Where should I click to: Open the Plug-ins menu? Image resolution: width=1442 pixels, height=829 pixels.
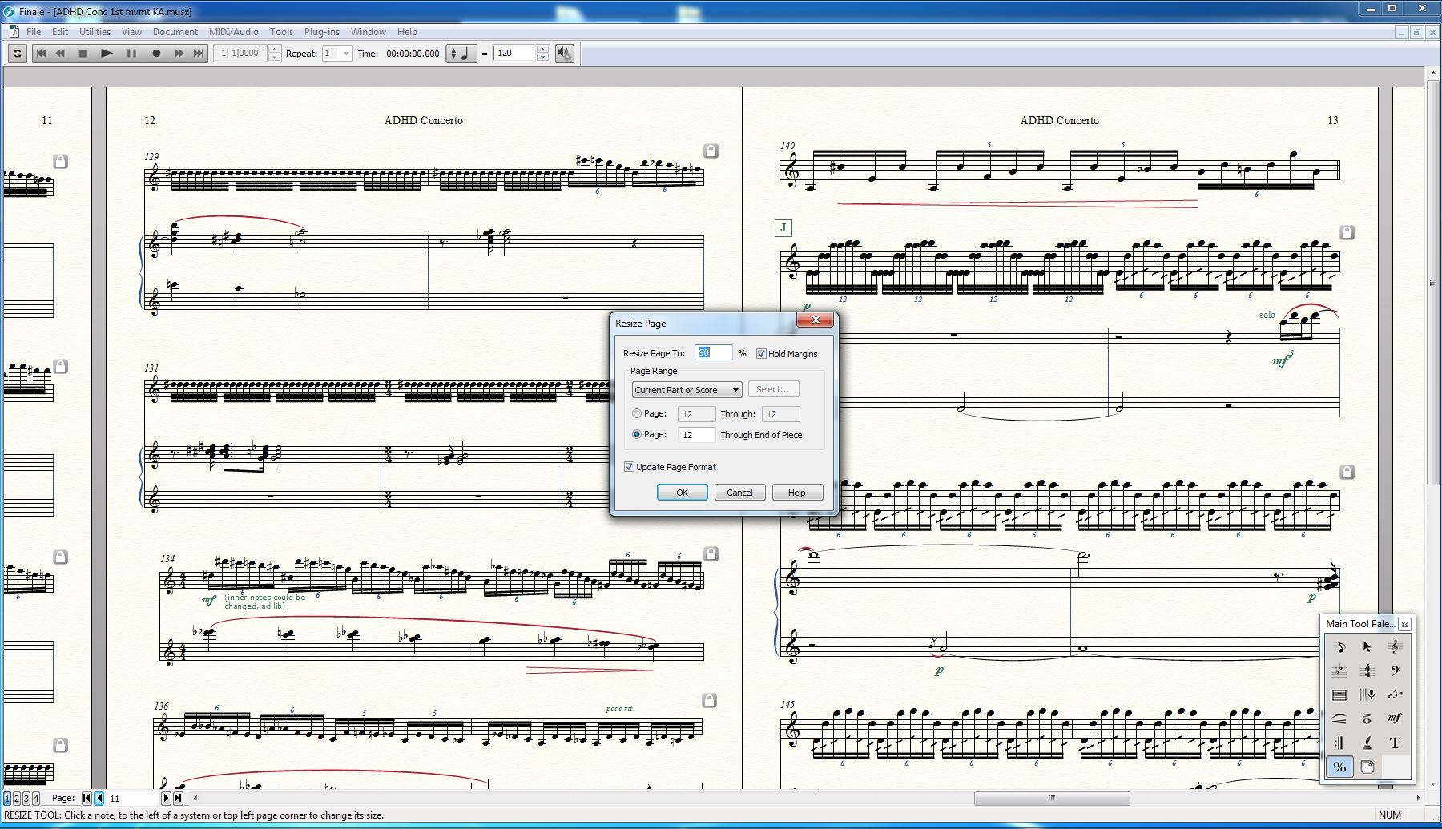click(321, 32)
